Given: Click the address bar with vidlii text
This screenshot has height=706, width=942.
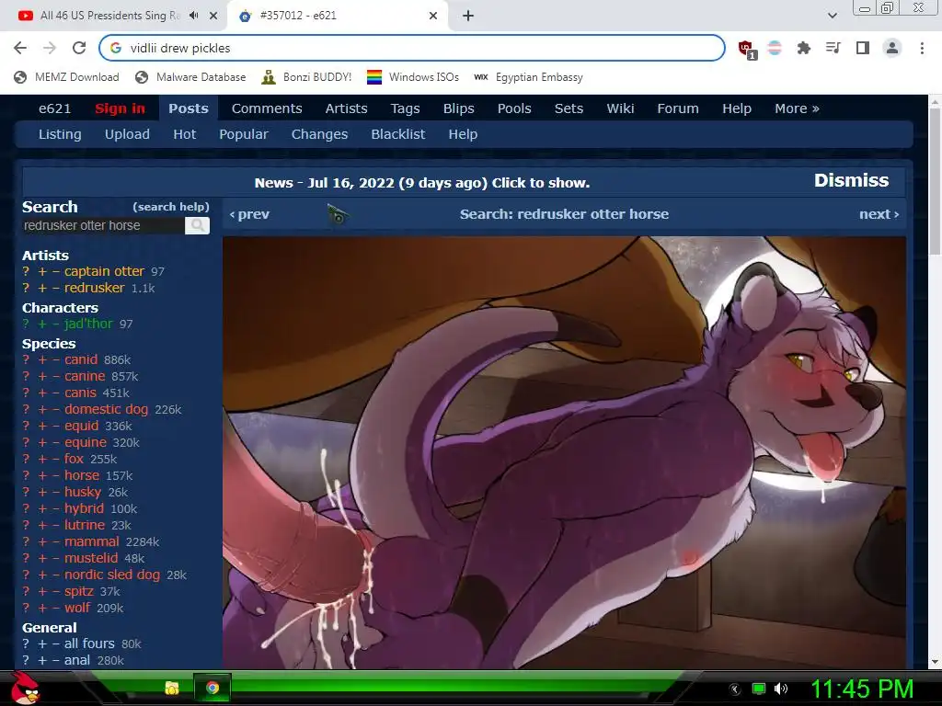Looking at the screenshot, I should point(412,48).
